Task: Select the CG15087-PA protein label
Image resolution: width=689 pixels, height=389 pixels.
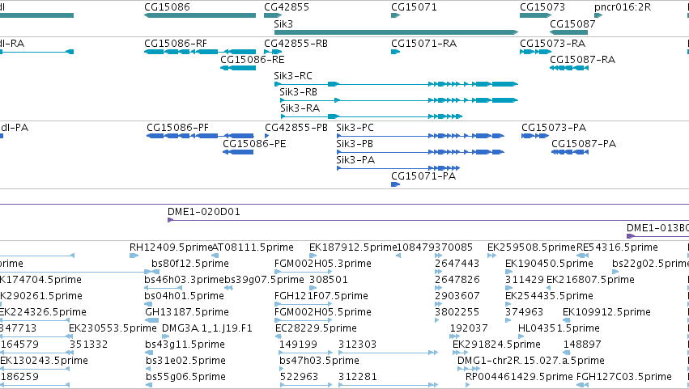Action: point(584,144)
